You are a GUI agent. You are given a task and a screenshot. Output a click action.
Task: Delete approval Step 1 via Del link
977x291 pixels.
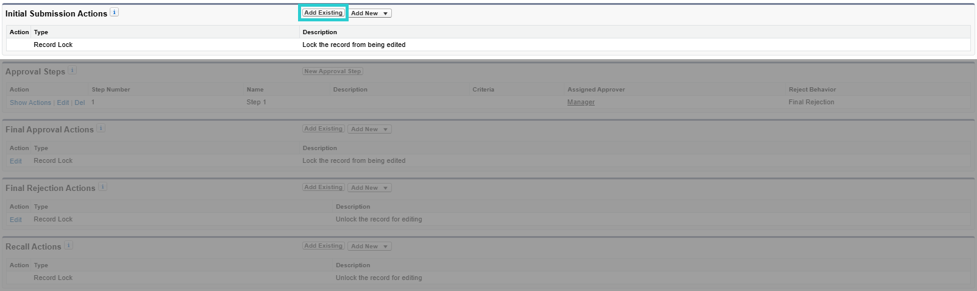point(80,102)
